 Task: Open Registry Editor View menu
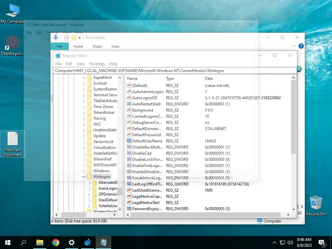(x=81, y=64)
